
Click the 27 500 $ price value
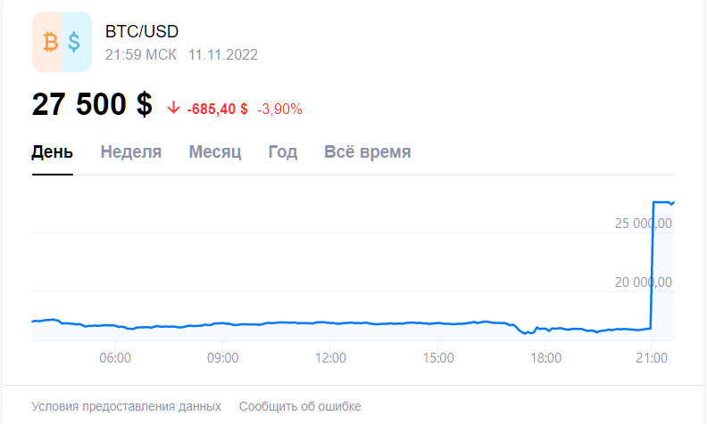click(92, 104)
